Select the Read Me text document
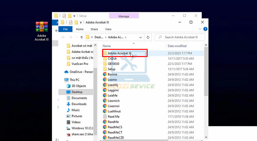This screenshot has height=141, width=257. pos(113,117)
